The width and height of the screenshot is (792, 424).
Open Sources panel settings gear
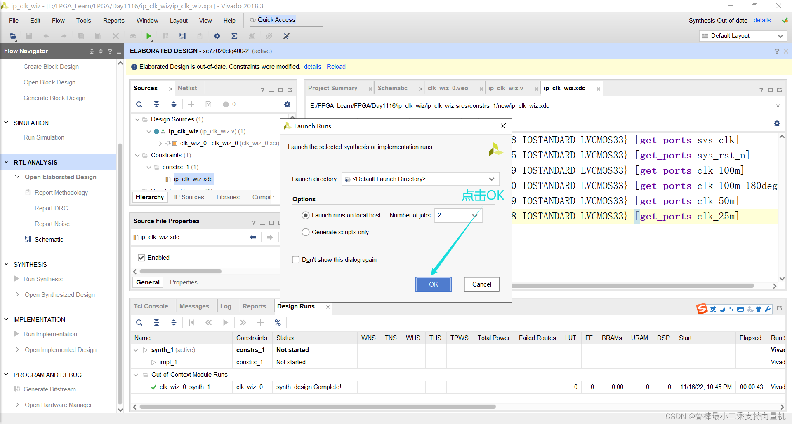[x=287, y=105]
